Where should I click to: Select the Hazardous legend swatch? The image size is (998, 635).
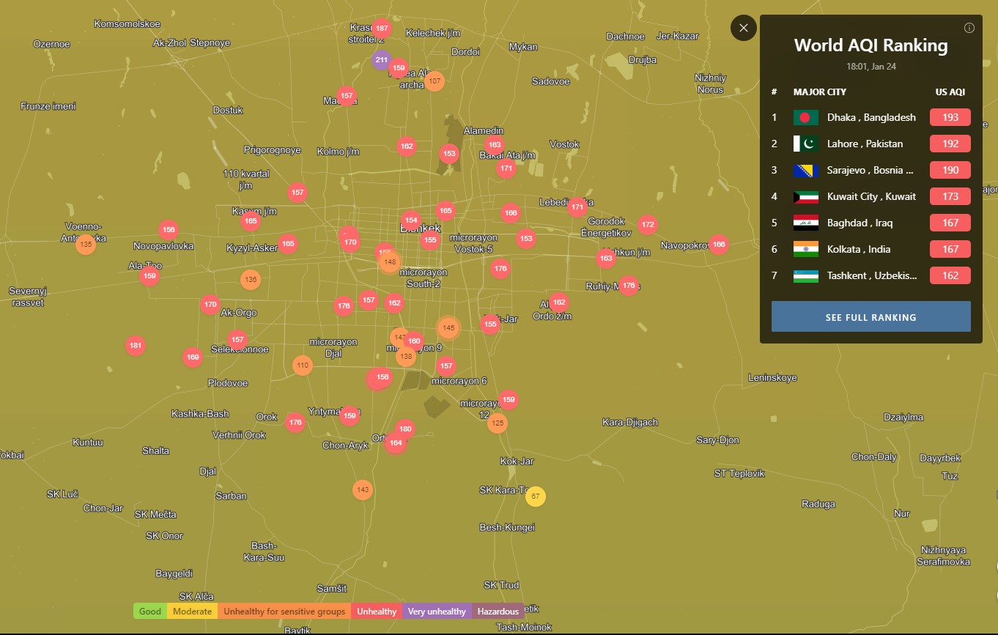[x=498, y=612]
